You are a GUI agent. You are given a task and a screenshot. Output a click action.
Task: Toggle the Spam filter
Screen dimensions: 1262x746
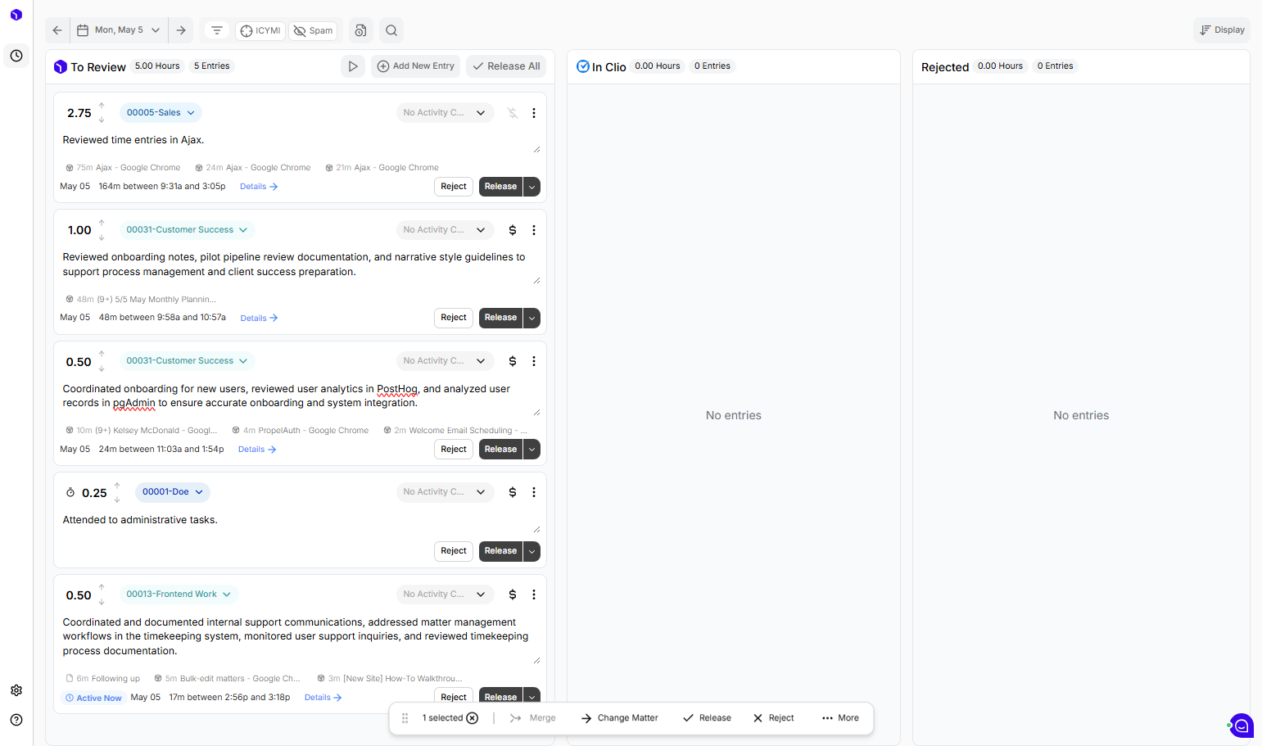(314, 30)
